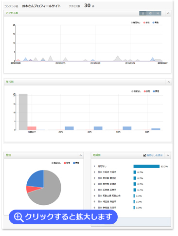Switch access chart to daily 日 view

[143, 13]
